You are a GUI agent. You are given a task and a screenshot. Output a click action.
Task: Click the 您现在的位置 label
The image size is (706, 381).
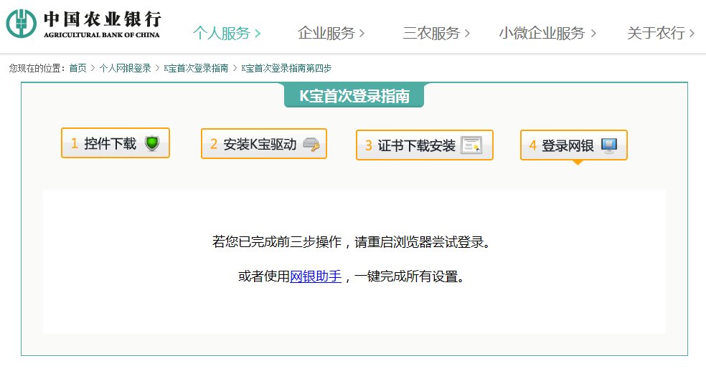tap(35, 68)
